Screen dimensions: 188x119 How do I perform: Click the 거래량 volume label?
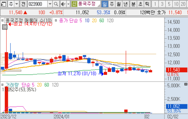pos(12,85)
